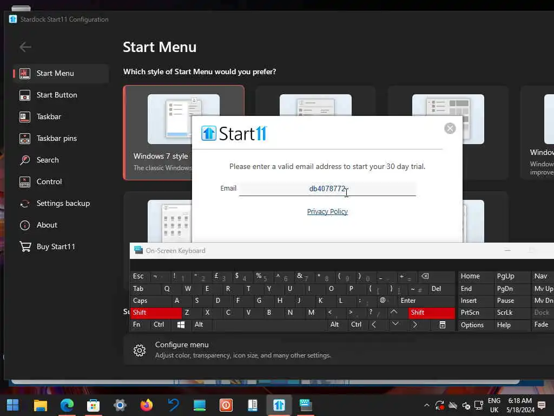
Task: Toggle the Fn key on keyboard
Action: 140,325
